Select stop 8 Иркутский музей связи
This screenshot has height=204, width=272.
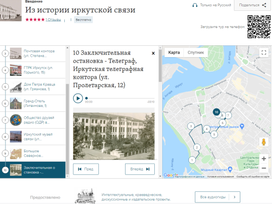33,137
